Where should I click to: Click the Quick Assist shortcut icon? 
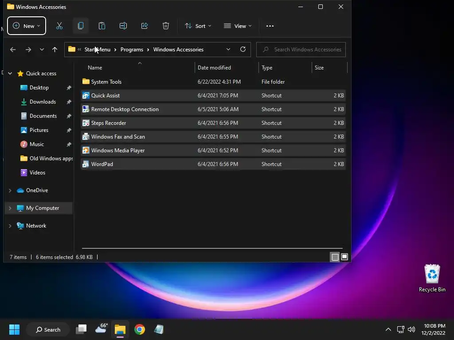[x=86, y=96]
